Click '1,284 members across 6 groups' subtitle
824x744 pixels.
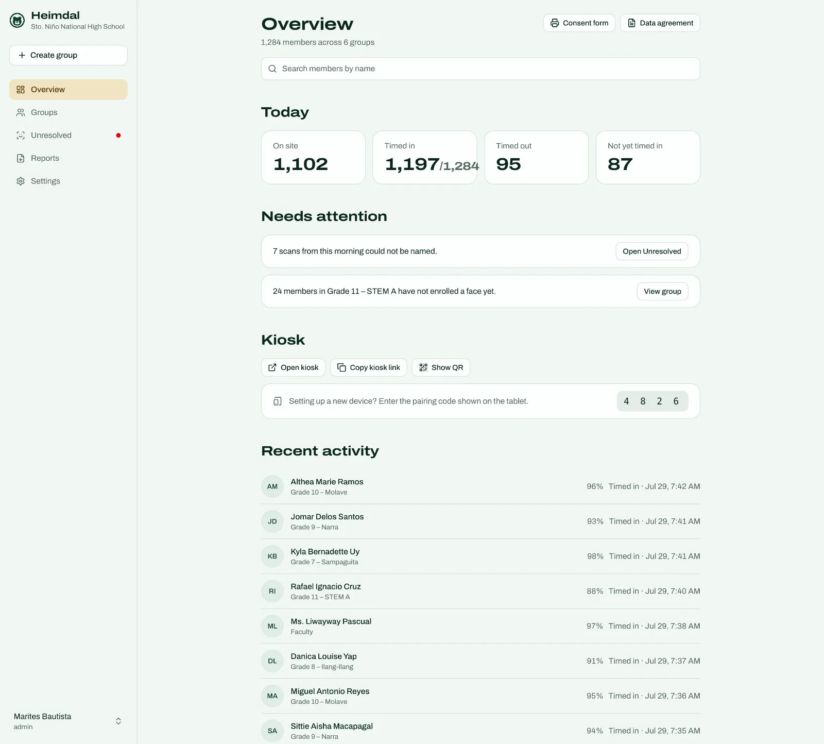click(318, 42)
